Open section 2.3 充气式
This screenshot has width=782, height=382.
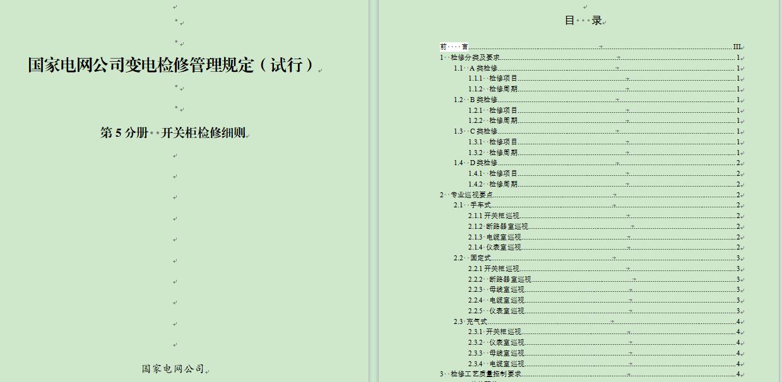click(598, 321)
